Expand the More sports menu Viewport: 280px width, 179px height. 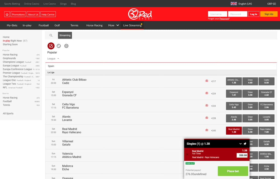point(113,25)
